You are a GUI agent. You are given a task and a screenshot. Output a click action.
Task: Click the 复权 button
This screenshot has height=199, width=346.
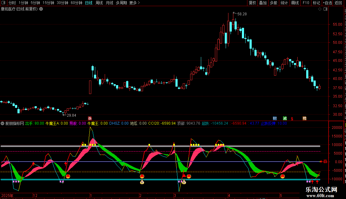252,3
